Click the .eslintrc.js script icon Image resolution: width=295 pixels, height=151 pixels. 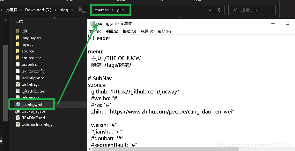(18, 85)
